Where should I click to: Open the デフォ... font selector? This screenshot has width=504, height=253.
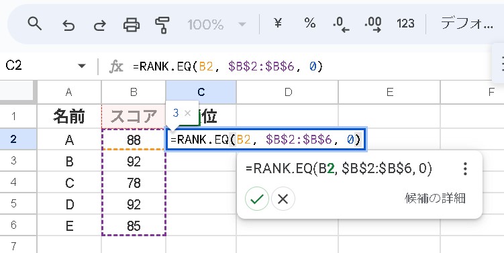tap(466, 23)
